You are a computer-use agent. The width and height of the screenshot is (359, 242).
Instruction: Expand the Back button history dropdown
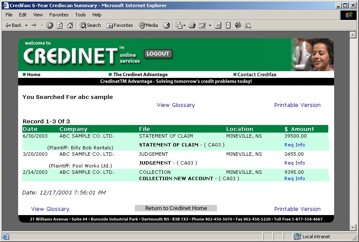(x=26, y=25)
